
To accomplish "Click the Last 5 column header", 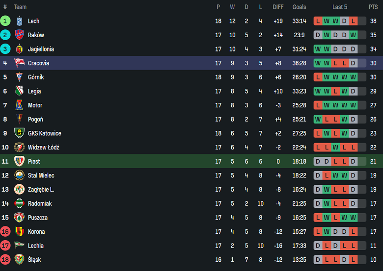I will click(x=340, y=7).
